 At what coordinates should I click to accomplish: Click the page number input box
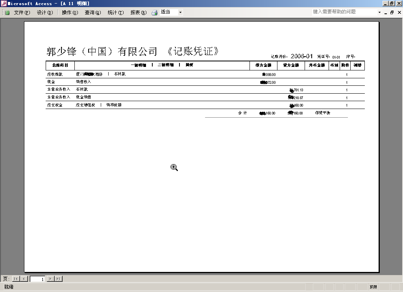(x=38, y=279)
